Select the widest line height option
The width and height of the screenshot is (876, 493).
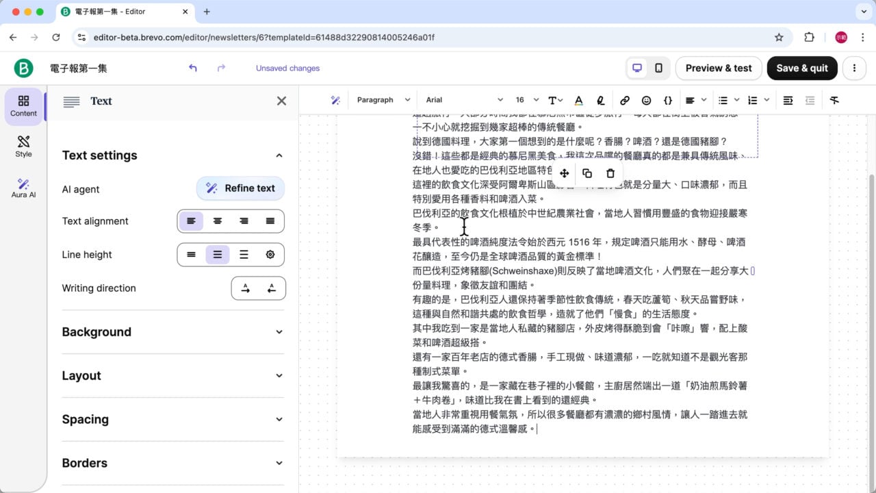[x=244, y=255]
